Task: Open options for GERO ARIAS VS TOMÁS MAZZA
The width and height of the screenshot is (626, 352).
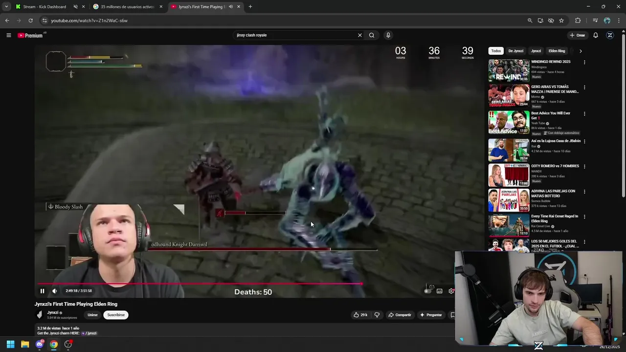Action: (584, 88)
